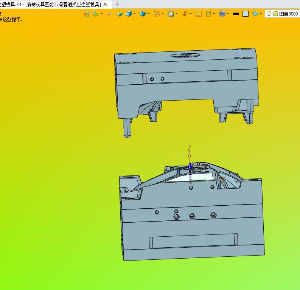300x290 pixels.
Task: Expand the view-orientation cube dropdown
Action: [148, 14]
